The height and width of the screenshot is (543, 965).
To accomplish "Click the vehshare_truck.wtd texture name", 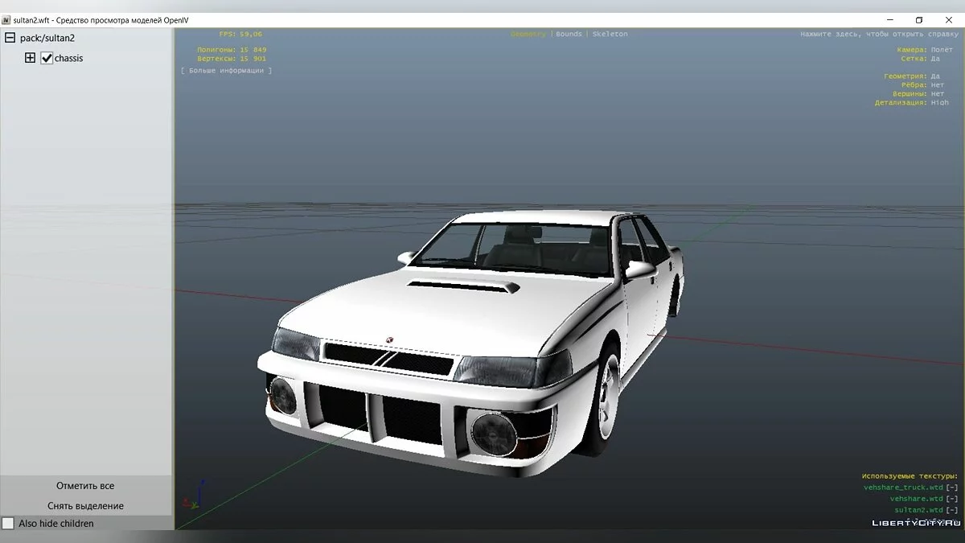I will point(903,487).
